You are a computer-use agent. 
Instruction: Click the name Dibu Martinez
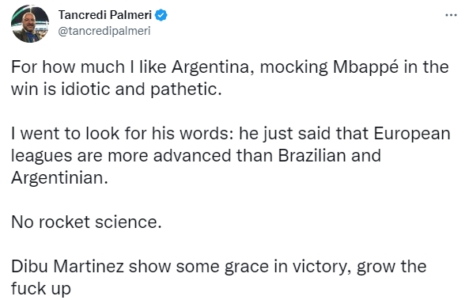pyautogui.click(x=67, y=267)
